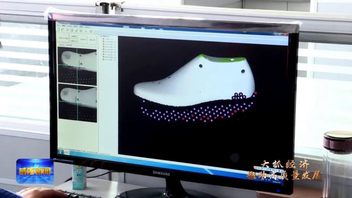Select the dark checkmark-shaped toolbar icon
The image size is (352, 198).
77,30
